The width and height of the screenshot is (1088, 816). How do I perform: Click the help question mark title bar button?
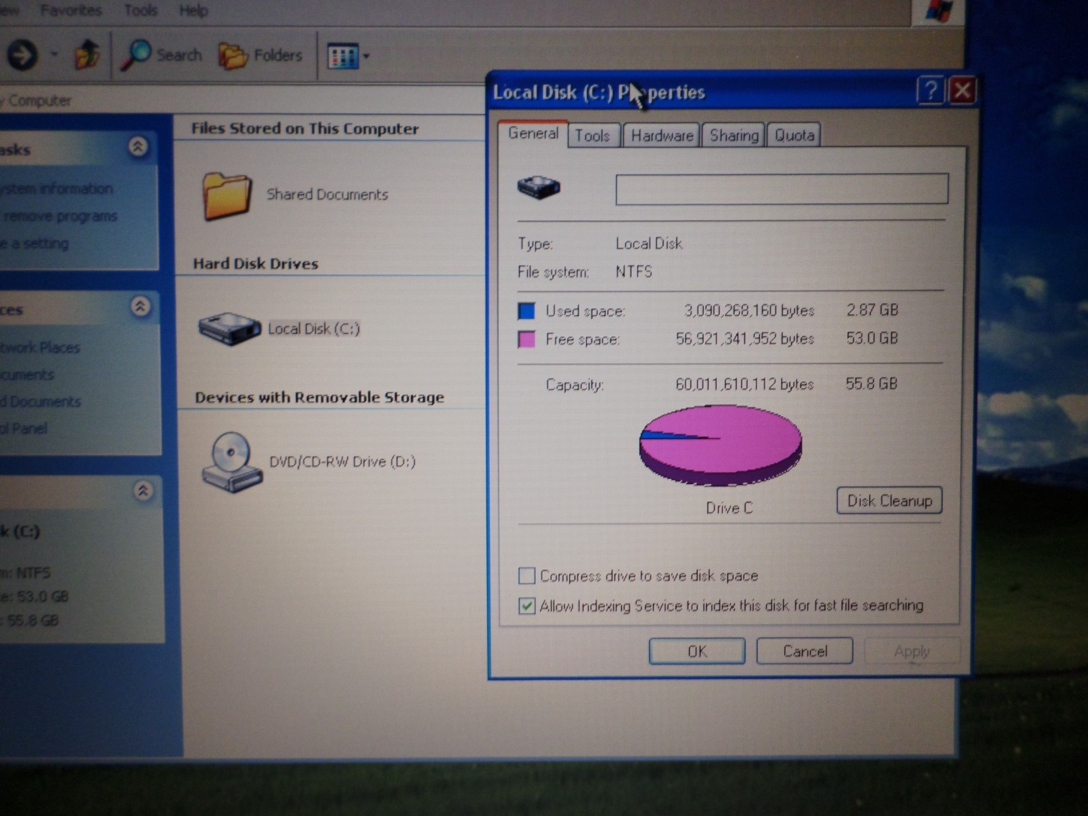coord(930,90)
